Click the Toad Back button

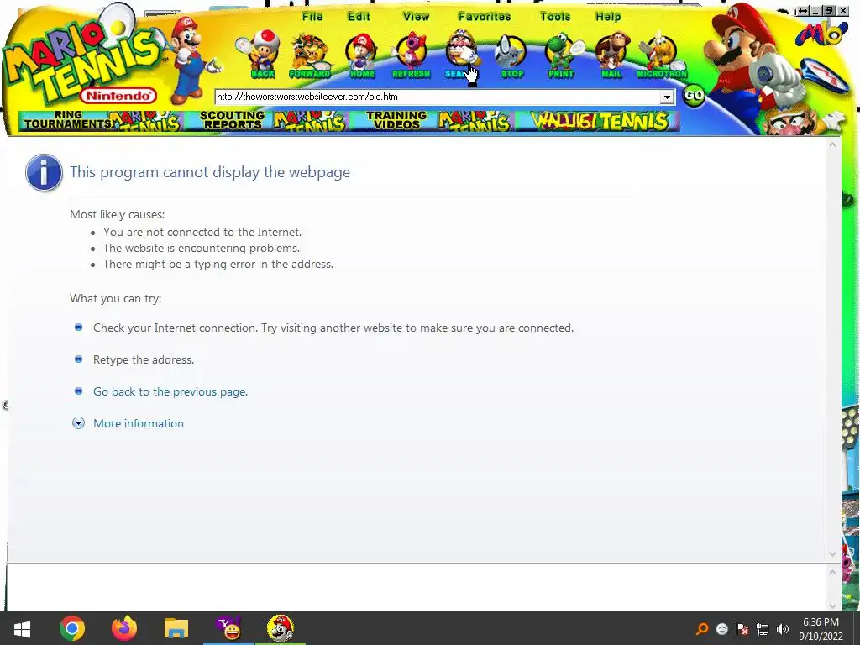click(260, 55)
